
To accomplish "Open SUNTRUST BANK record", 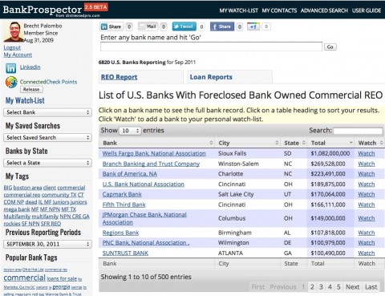I will tap(125, 253).
